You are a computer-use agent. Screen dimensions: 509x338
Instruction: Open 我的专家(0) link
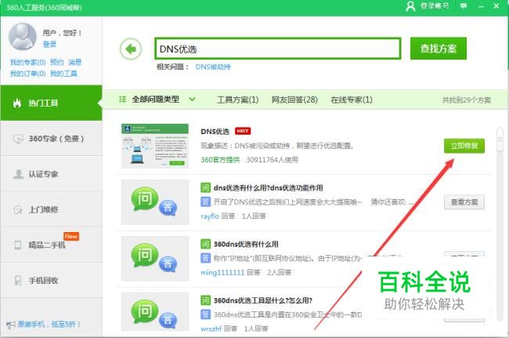coord(27,62)
